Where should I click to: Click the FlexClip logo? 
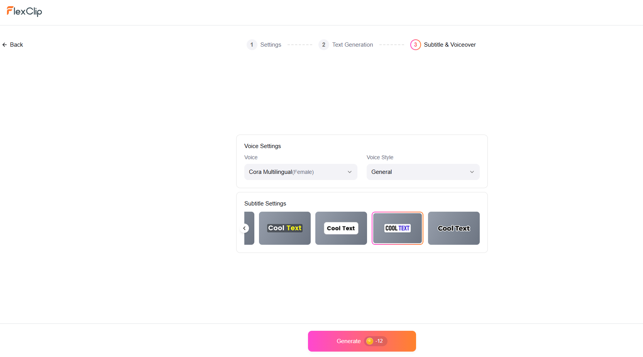[x=24, y=12]
